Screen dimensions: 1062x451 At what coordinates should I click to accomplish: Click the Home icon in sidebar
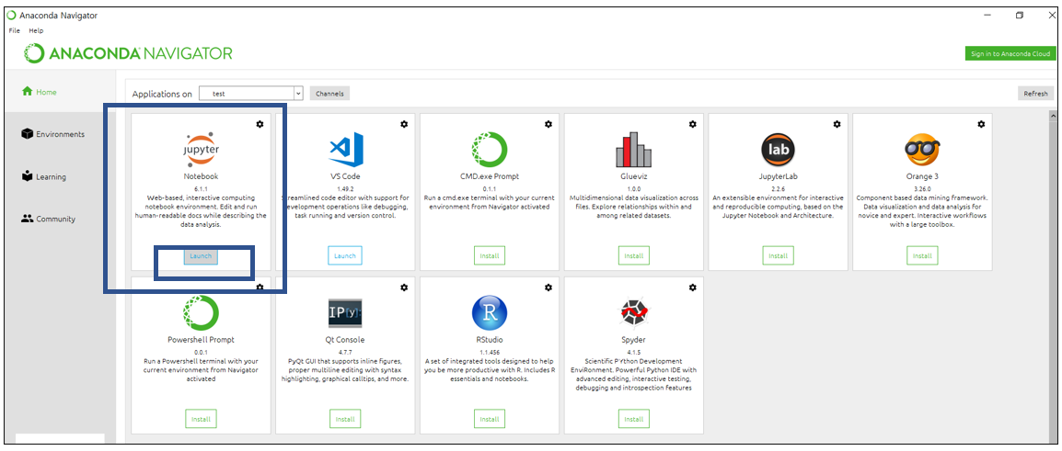click(27, 91)
